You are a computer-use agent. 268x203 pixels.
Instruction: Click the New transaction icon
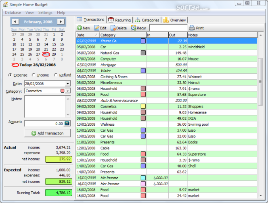pos(80,28)
